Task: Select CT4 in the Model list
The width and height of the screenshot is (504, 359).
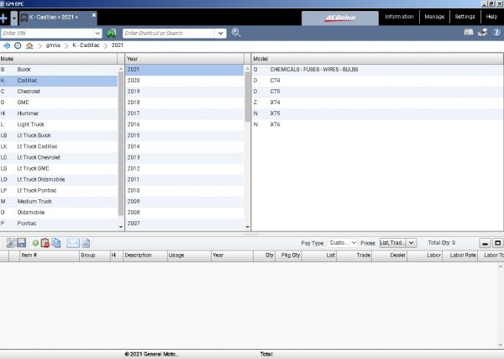Action: click(377, 81)
